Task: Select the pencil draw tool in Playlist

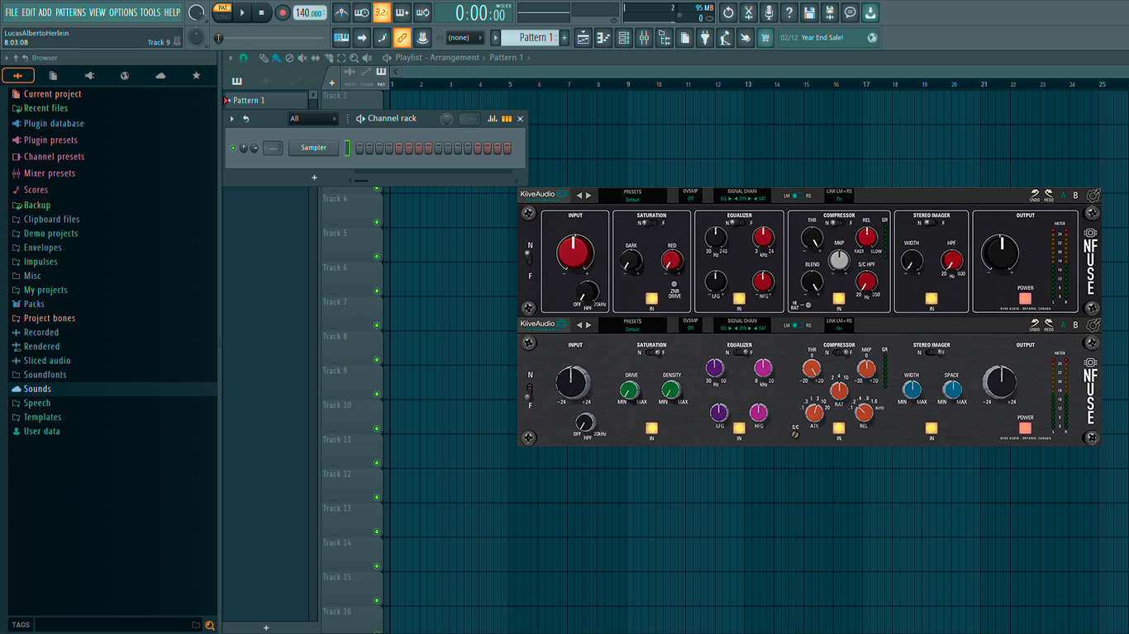Action: coord(264,58)
